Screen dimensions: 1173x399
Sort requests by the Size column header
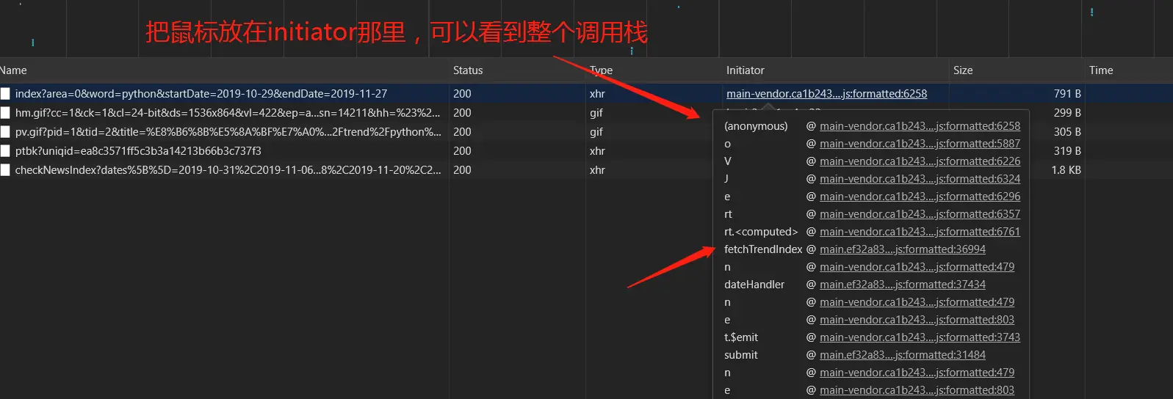point(963,70)
